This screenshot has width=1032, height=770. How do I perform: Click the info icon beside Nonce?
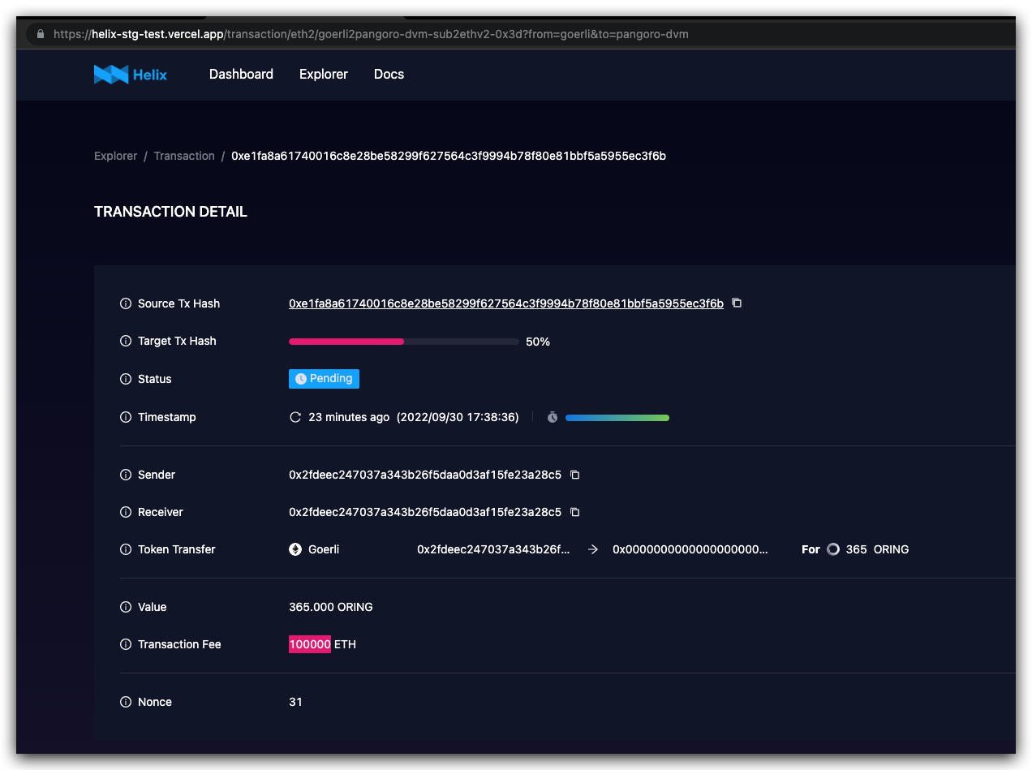click(x=125, y=701)
